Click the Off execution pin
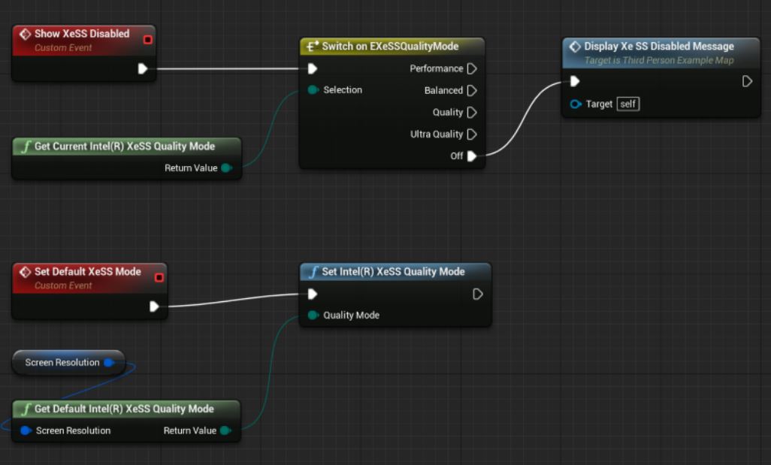This screenshot has height=465, width=771. coord(472,156)
